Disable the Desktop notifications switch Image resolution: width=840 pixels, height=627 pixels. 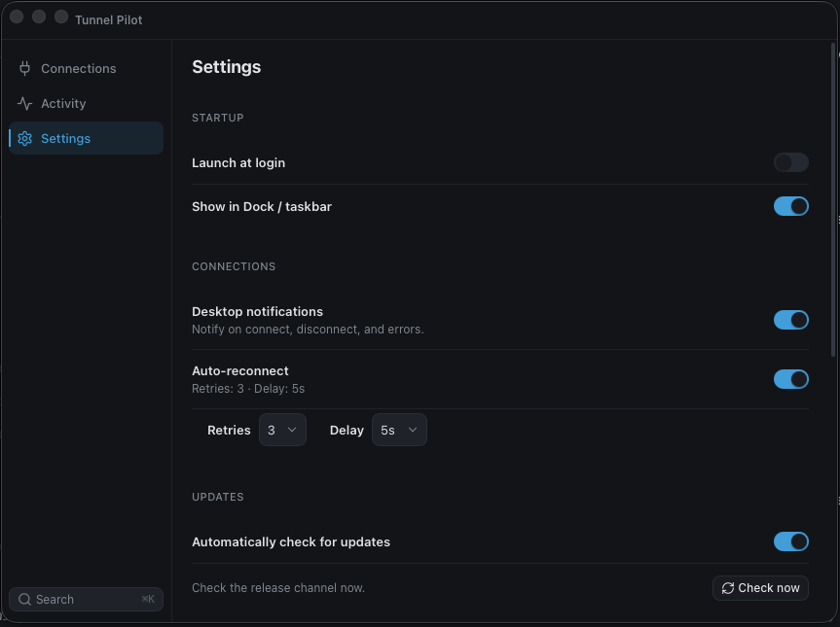[x=790, y=320]
